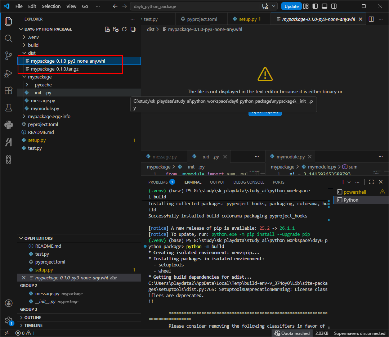The image size is (389, 337).
Task: Close the __init__.py editor tab
Action: click(x=225, y=157)
